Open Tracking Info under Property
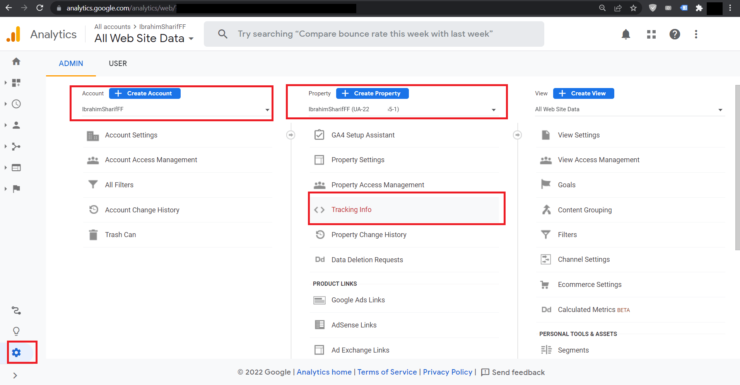 tap(351, 210)
